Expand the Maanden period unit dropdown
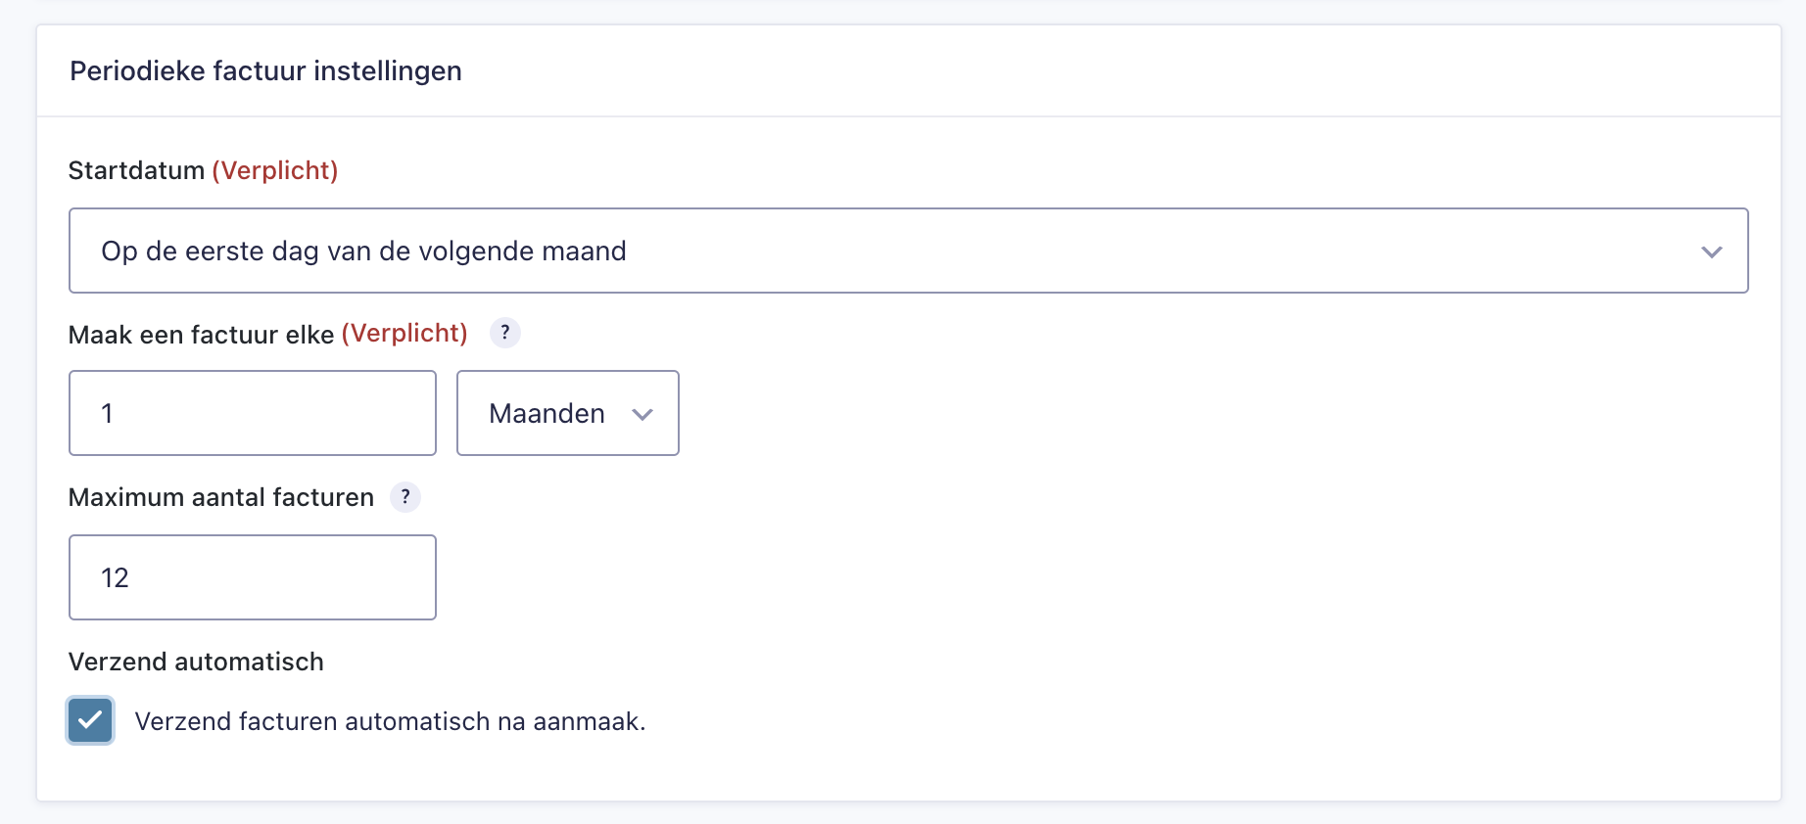1806x824 pixels. [x=567, y=413]
